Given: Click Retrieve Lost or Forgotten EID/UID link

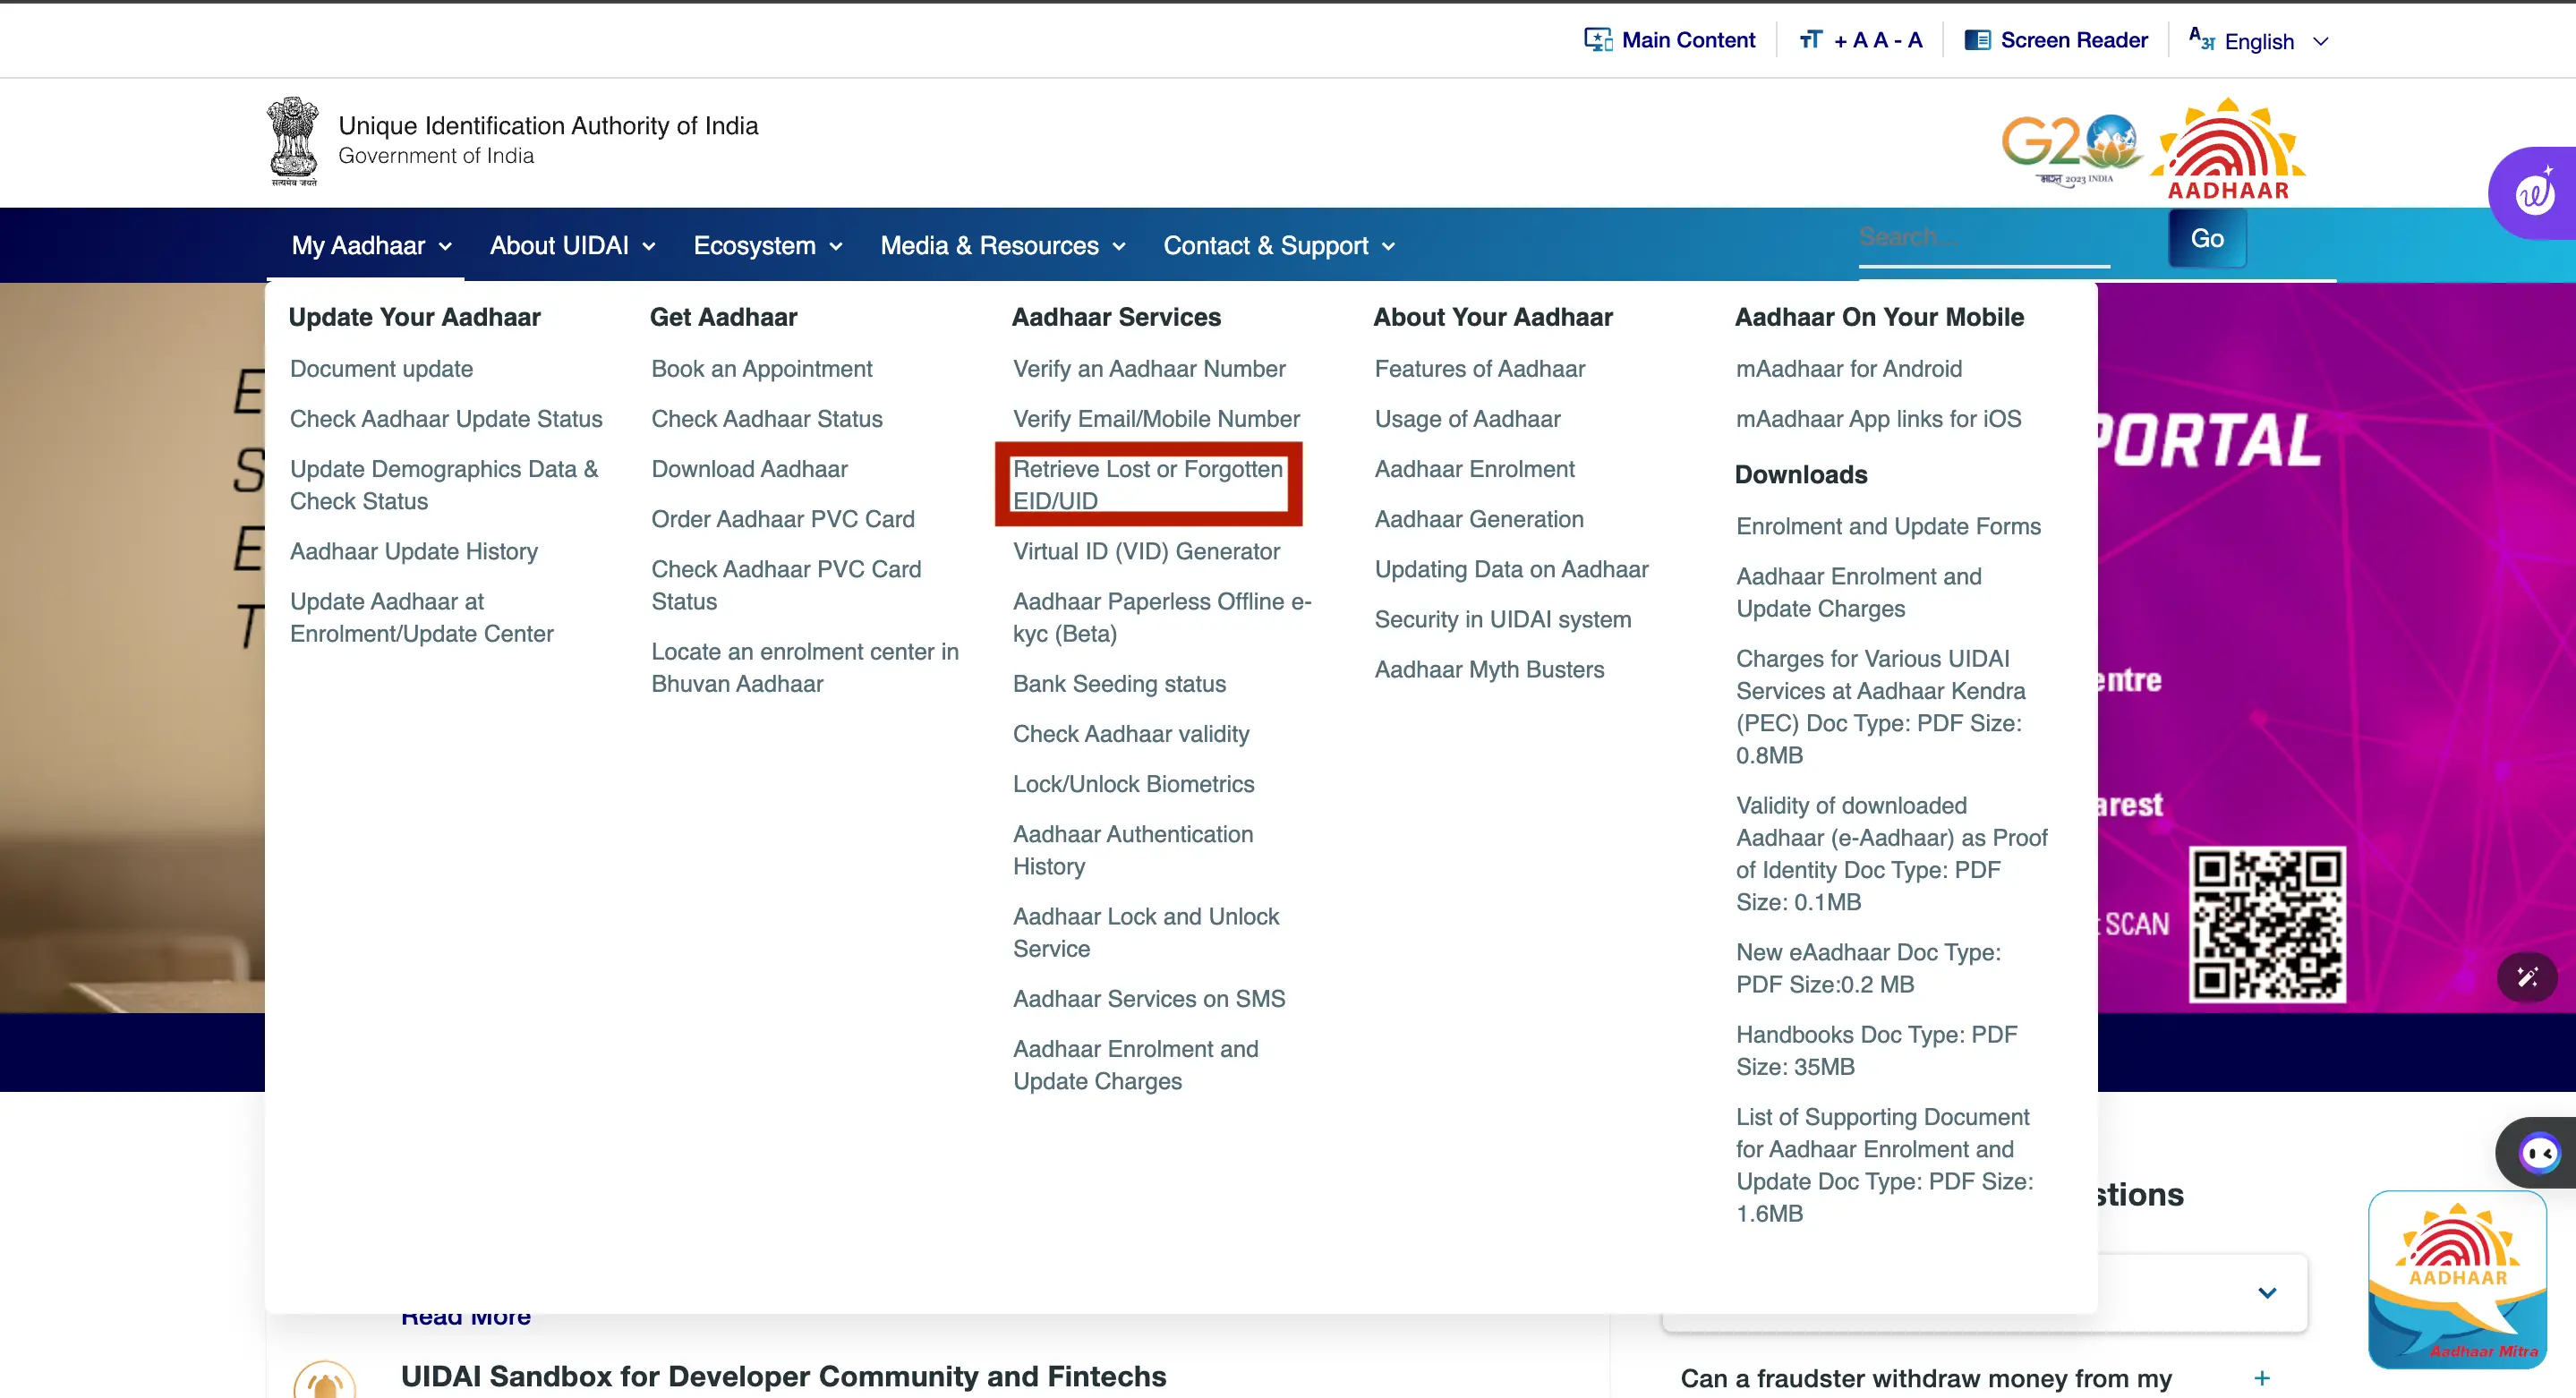Looking at the screenshot, I should tap(1147, 485).
